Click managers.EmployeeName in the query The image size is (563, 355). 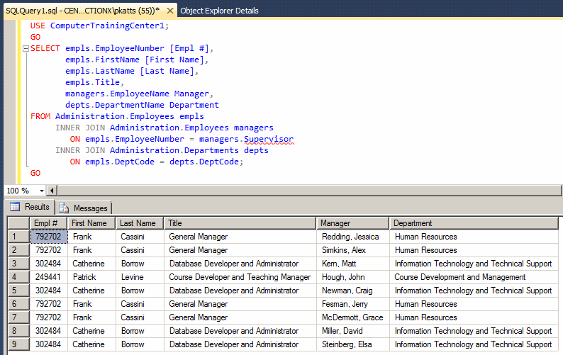117,94
